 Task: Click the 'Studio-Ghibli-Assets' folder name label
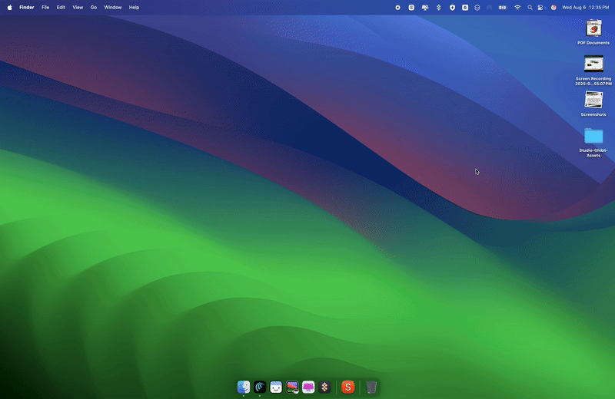[593, 153]
